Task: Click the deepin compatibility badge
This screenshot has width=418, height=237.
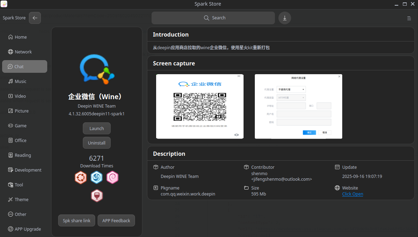Action: (x=97, y=178)
